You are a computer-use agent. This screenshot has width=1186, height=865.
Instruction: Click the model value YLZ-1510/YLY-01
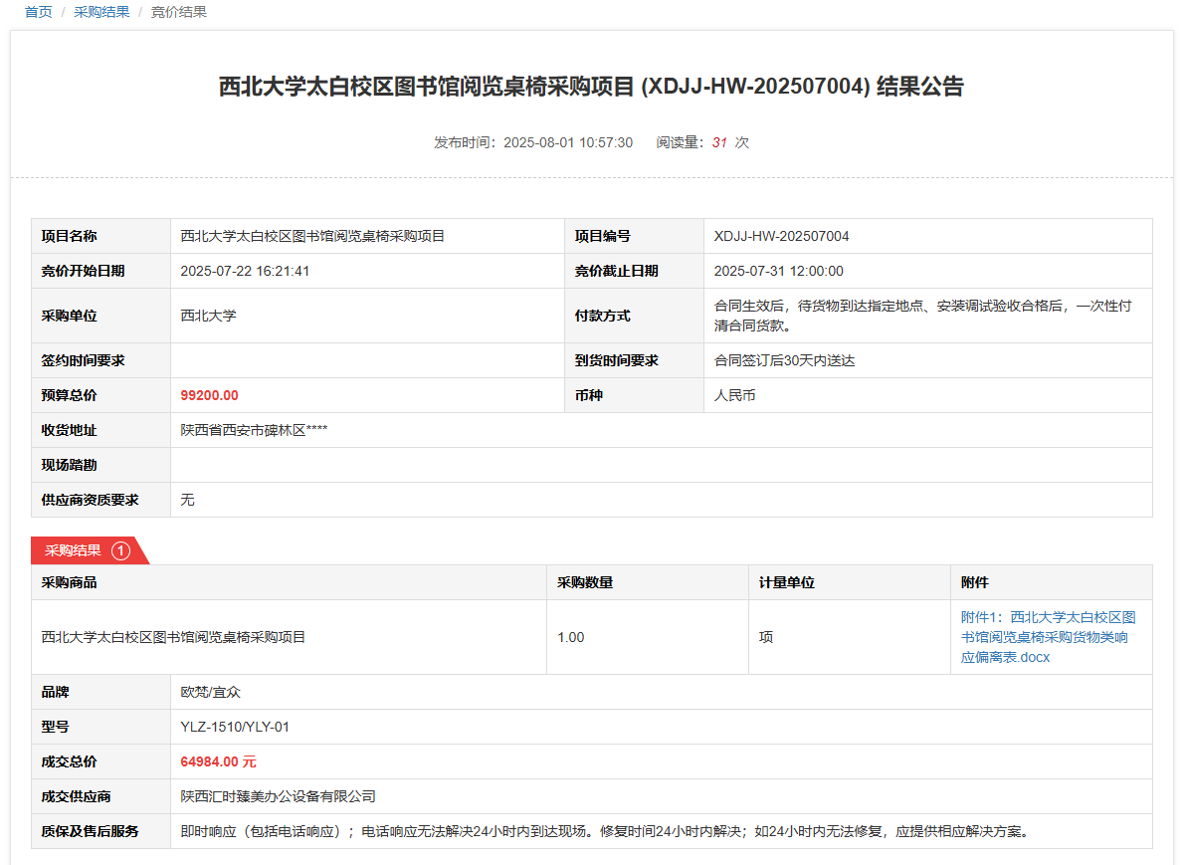[235, 727]
